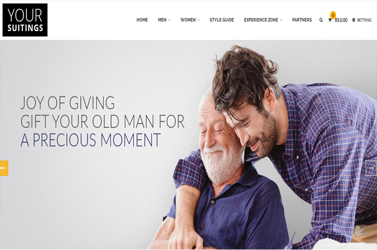Click the Setting gear icon

tap(354, 20)
